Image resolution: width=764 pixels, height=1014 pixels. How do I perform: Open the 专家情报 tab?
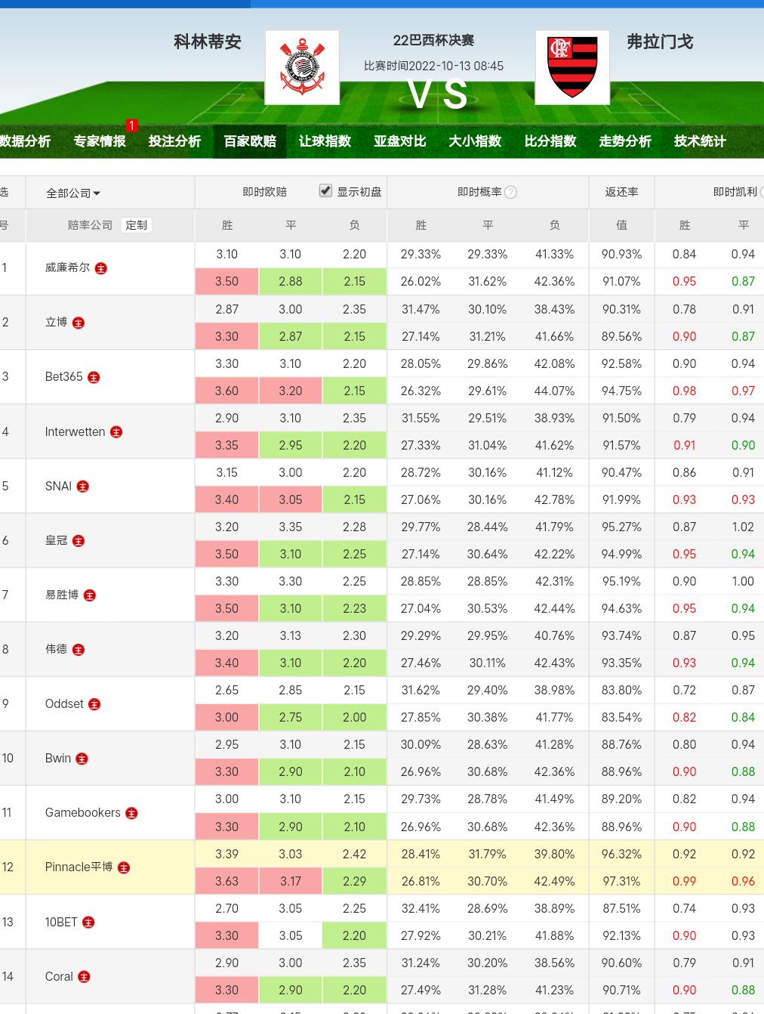[x=100, y=141]
